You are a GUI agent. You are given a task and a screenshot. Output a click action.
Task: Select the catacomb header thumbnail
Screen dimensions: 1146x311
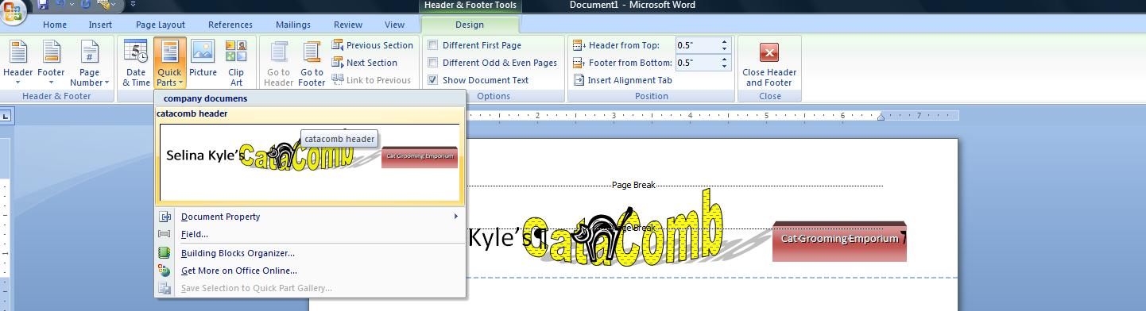pos(309,162)
